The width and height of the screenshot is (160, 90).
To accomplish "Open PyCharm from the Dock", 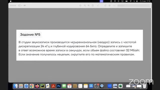I will pos(42,86).
